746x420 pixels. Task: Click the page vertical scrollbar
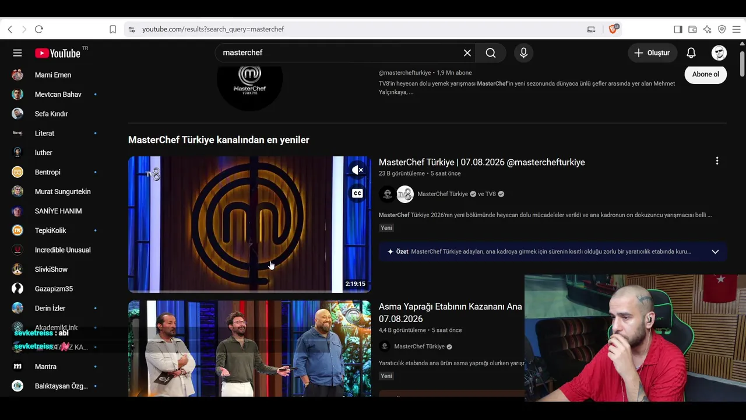(742, 64)
